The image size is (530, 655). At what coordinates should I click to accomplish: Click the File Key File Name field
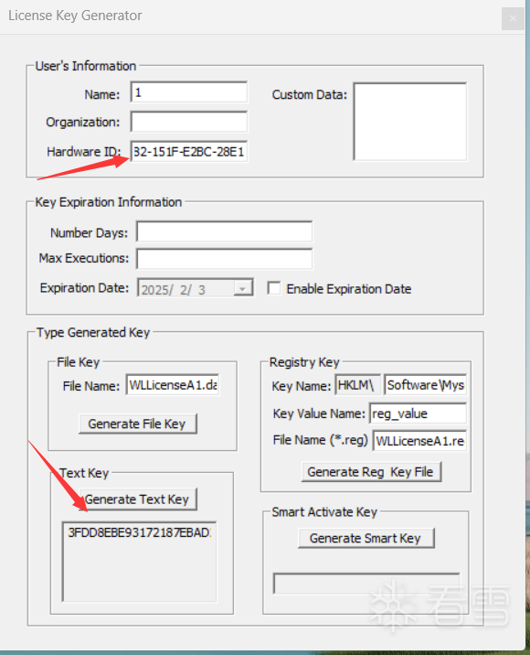[x=173, y=385]
